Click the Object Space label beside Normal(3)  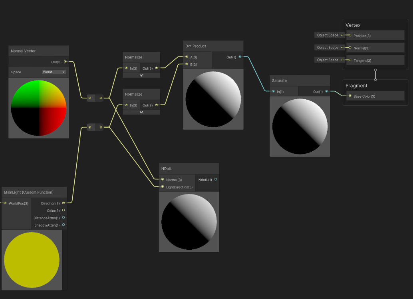click(328, 48)
